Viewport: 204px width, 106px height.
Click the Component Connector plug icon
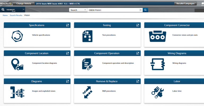[157, 36]
